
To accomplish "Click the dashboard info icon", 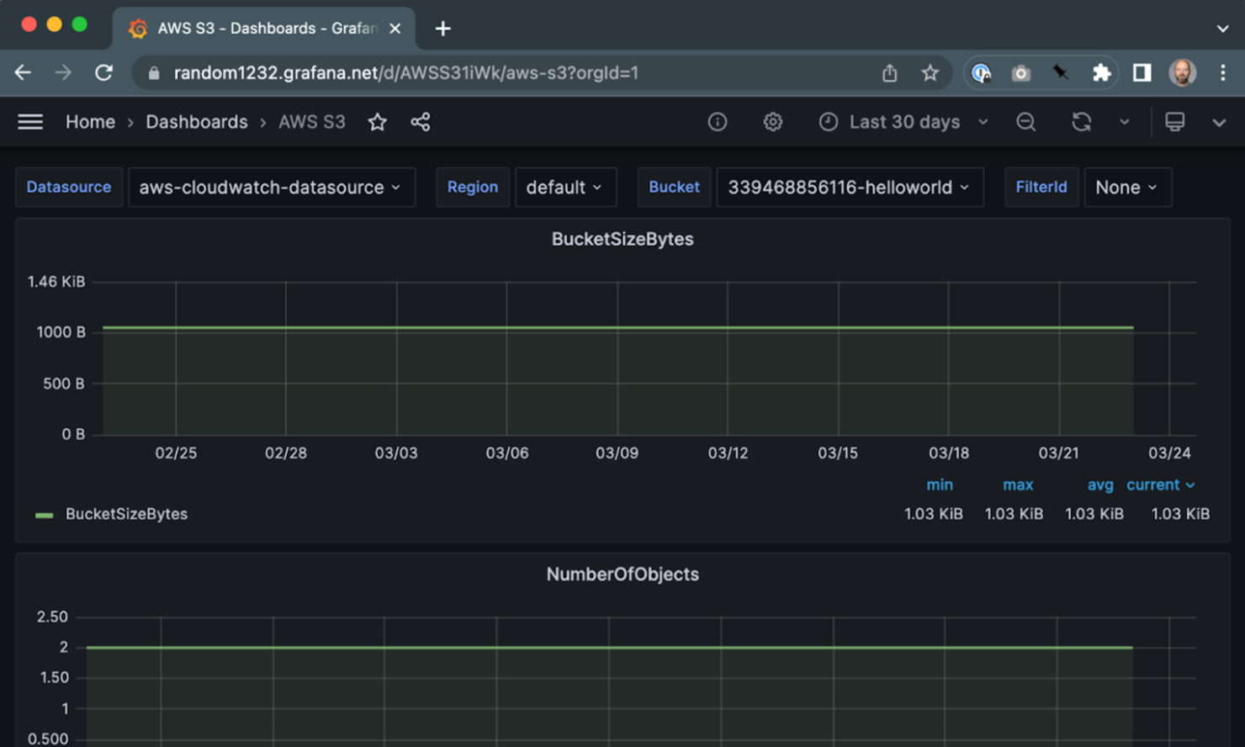I will tap(718, 122).
